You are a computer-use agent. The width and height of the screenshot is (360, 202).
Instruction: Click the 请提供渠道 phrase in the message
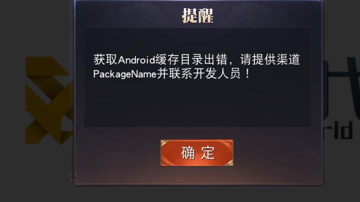(x=270, y=59)
